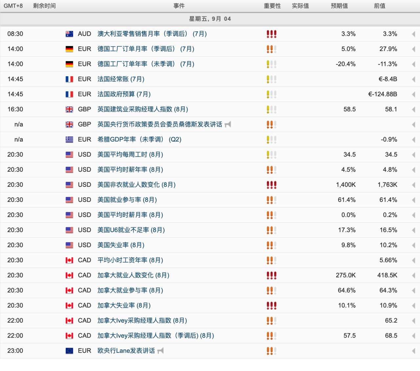Click importance marks for 澳大利亚零售销售月率
This screenshot has height=371, width=420.
[271, 34]
